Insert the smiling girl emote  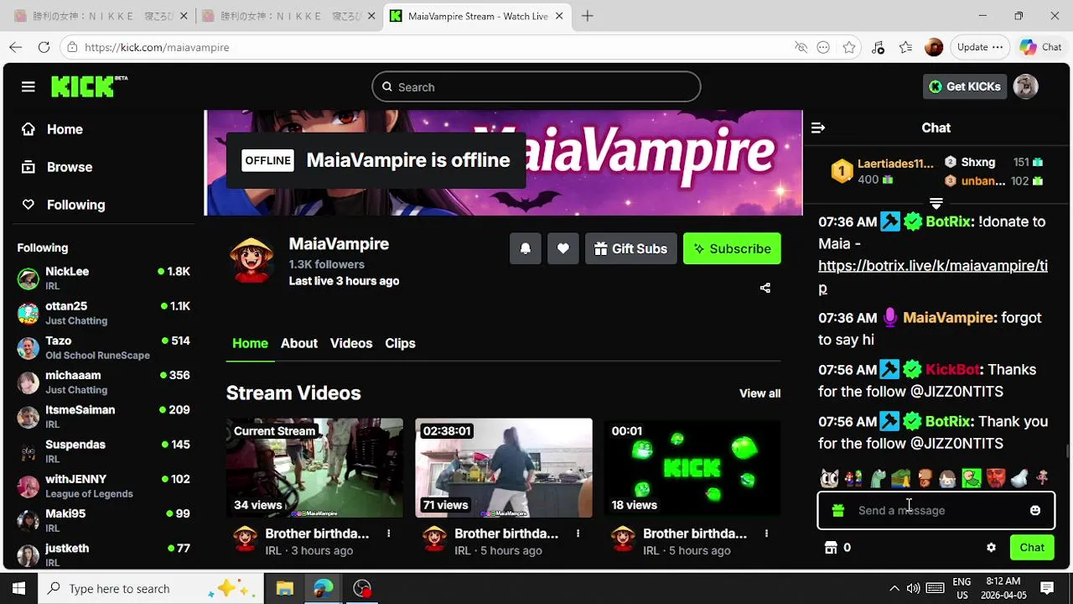point(948,479)
